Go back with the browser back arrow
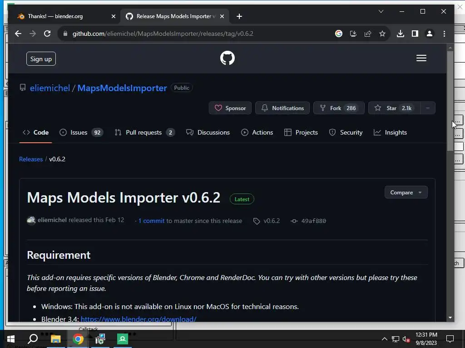The height and width of the screenshot is (348, 465). click(18, 34)
